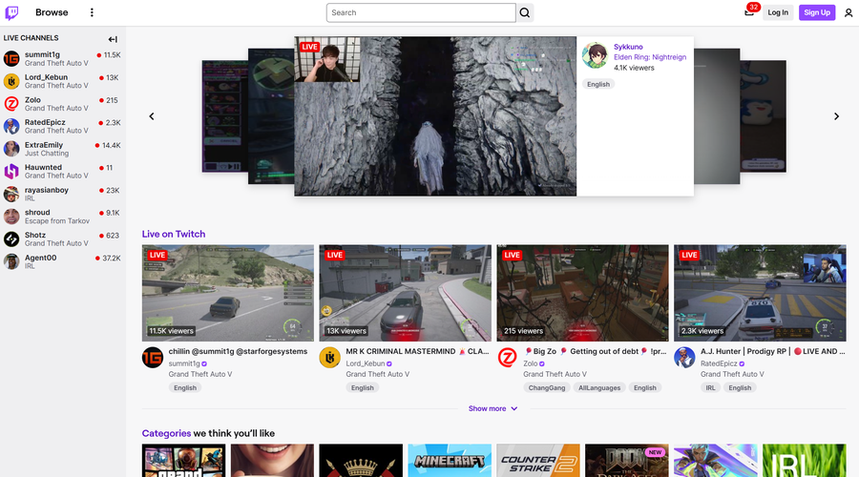The image size is (859, 477).
Task: Click summit1g avatar beside stream title
Action: click(x=153, y=358)
